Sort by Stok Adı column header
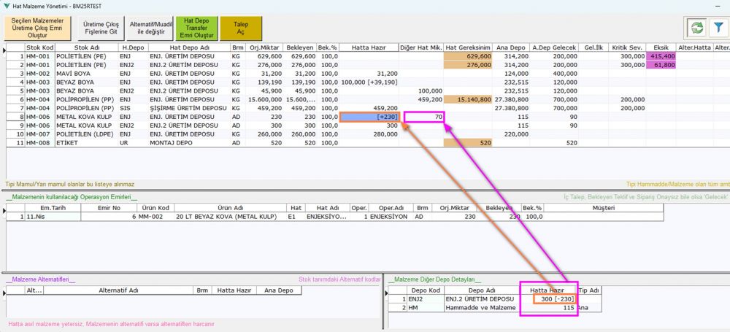730x332 pixels. tap(87, 47)
